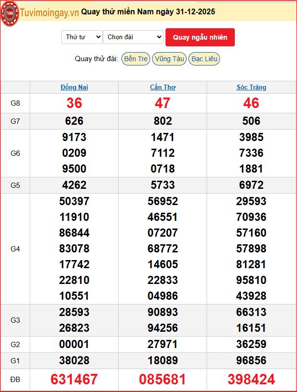297x392 pixels.
Task: Pick the Bạc Liêu station button
Action: tap(204, 59)
